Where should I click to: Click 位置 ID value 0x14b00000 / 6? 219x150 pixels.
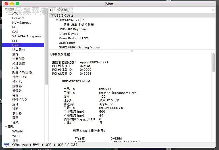pos(111,108)
